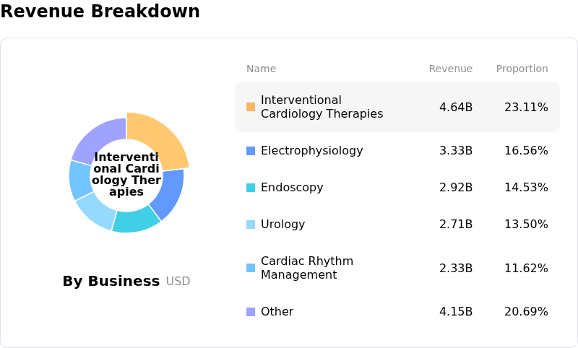Click the Endoscopy row label
The height and width of the screenshot is (348, 578).
pyautogui.click(x=292, y=188)
